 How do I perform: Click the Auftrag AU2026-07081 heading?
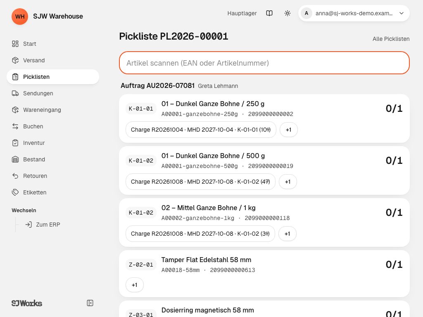click(x=157, y=86)
